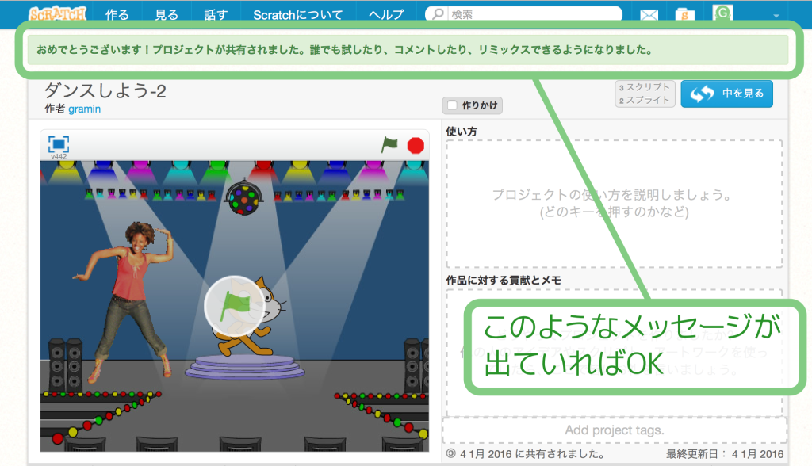812x466 pixels.
Task: Click the 使い方 instructions text area
Action: [x=615, y=204]
